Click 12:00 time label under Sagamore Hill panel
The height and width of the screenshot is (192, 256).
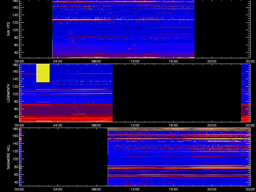tap(135, 189)
